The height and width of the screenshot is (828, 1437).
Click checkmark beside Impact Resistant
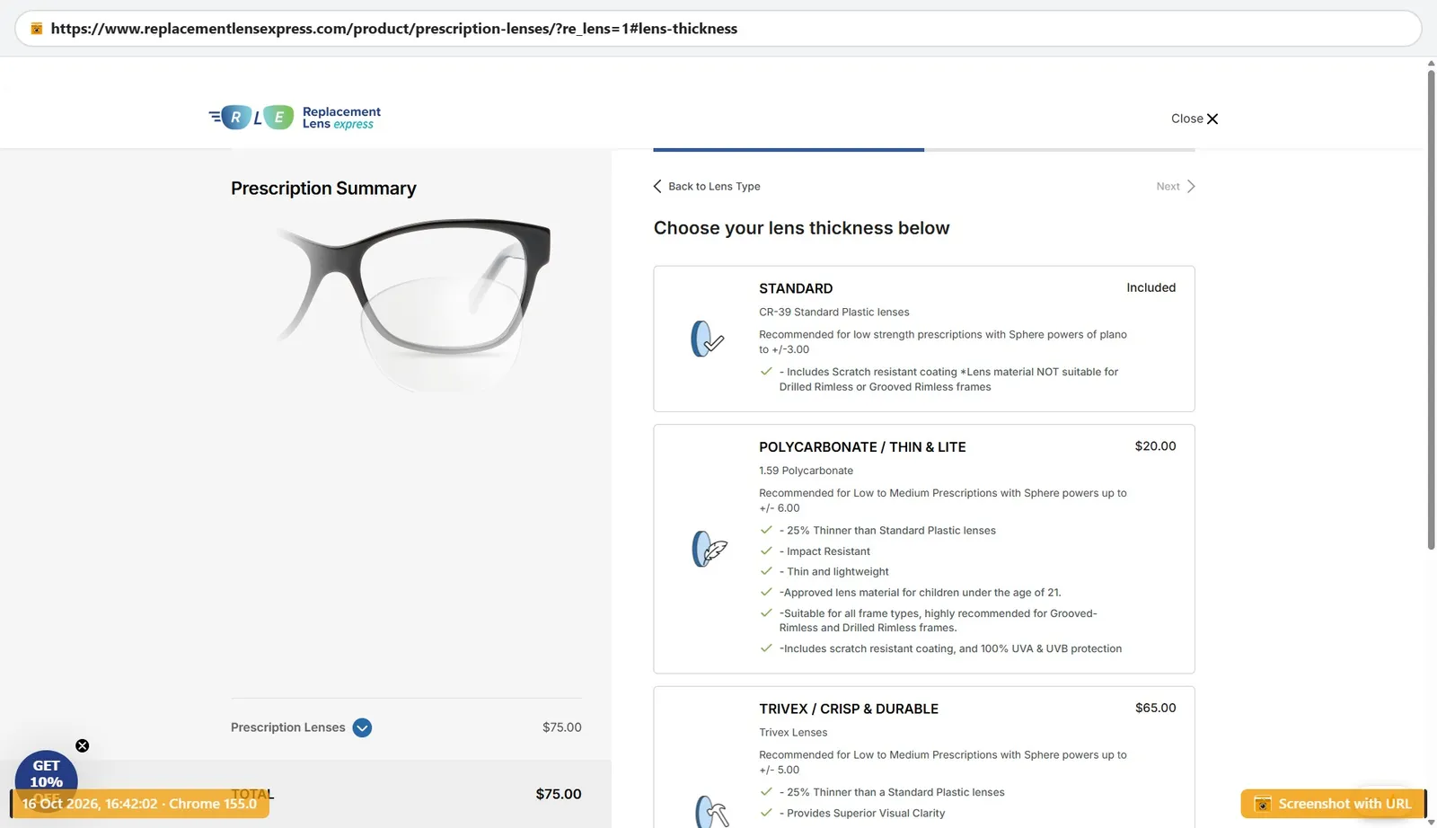[766, 551]
